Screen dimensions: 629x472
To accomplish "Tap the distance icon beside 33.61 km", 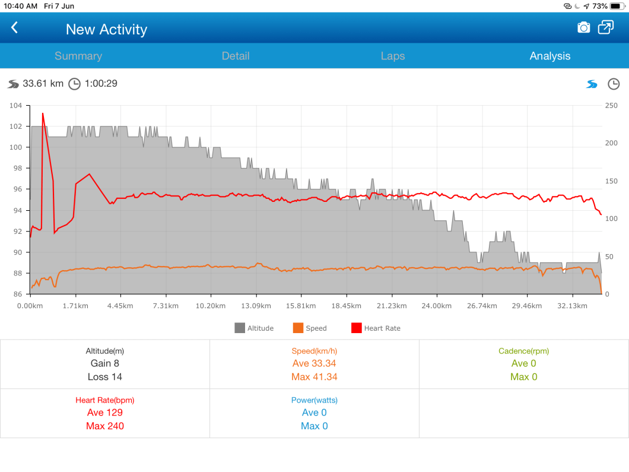I will click(14, 84).
